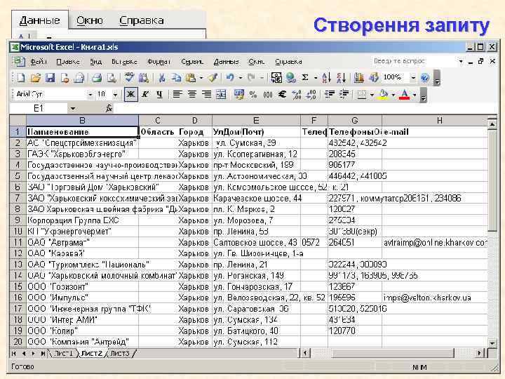Decrease cell indent
The image size is (505, 379).
click(329, 95)
